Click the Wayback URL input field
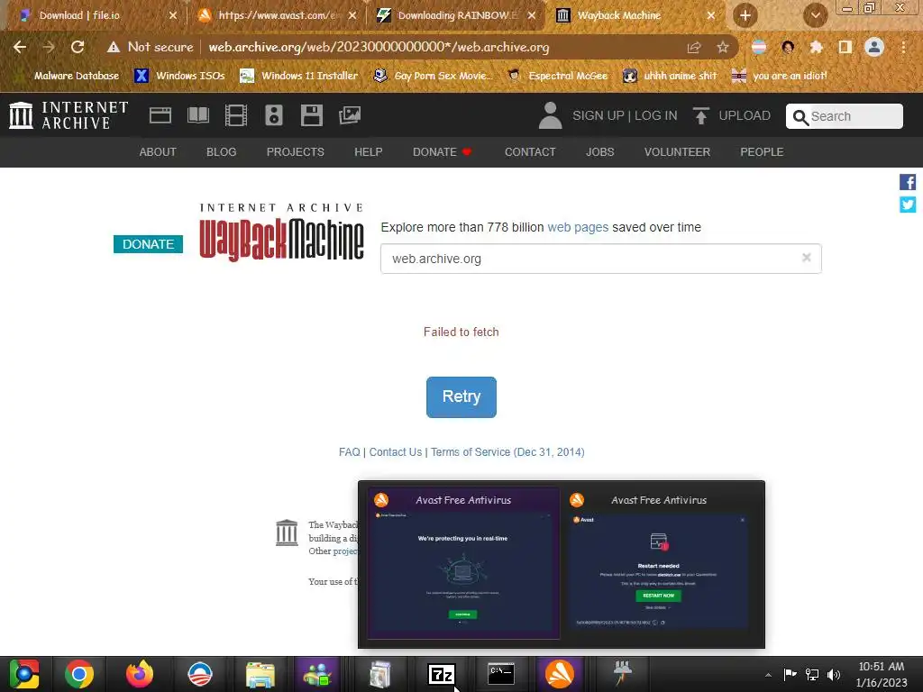Screen dimensions: 923x692 pos(600,259)
